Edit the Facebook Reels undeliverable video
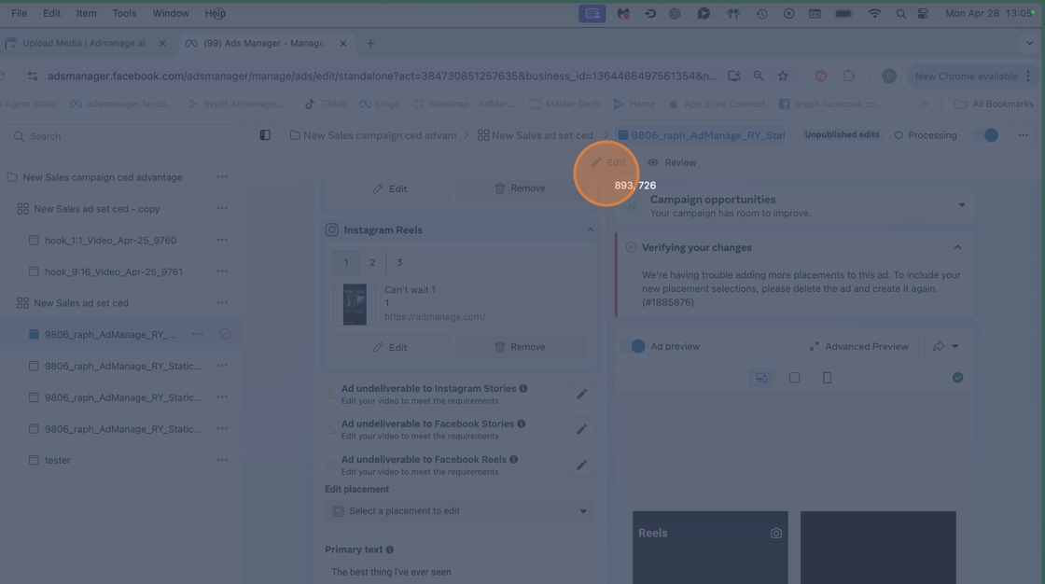Viewport: 1045px width, 584px height. pyautogui.click(x=582, y=465)
